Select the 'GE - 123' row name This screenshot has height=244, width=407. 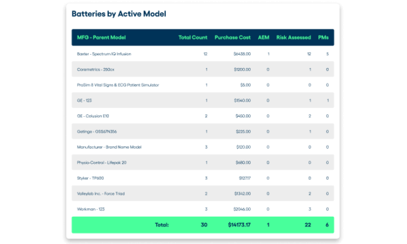(85, 100)
